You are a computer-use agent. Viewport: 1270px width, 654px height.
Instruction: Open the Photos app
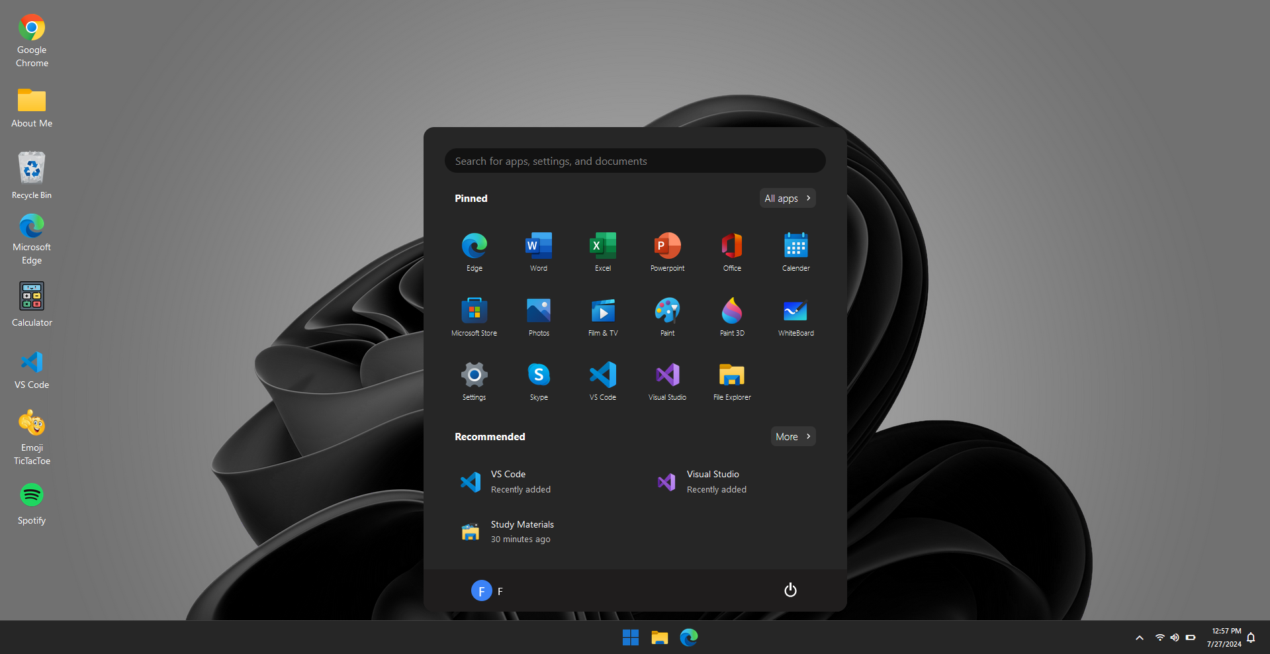pyautogui.click(x=539, y=316)
